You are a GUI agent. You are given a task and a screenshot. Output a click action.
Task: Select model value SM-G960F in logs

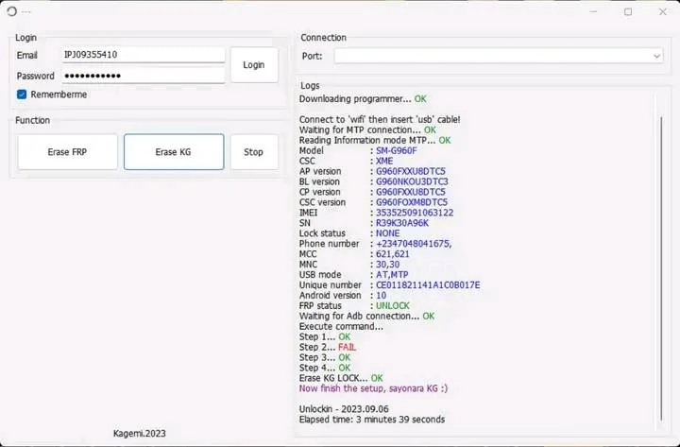click(397, 150)
